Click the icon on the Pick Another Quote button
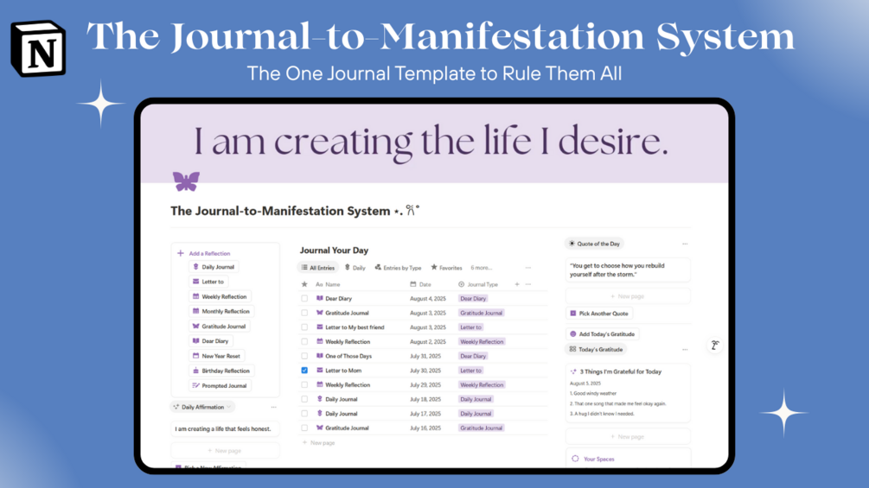 [x=573, y=314]
